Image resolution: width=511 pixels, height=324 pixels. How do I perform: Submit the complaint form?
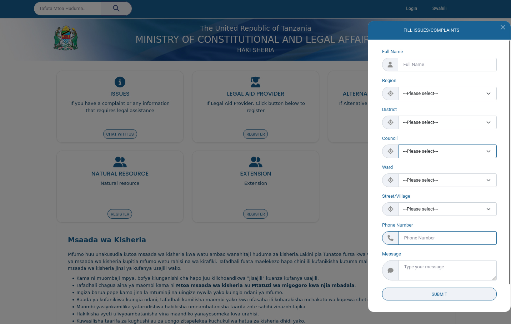point(439,294)
